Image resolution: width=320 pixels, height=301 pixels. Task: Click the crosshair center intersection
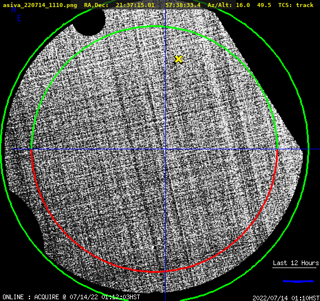click(x=165, y=149)
